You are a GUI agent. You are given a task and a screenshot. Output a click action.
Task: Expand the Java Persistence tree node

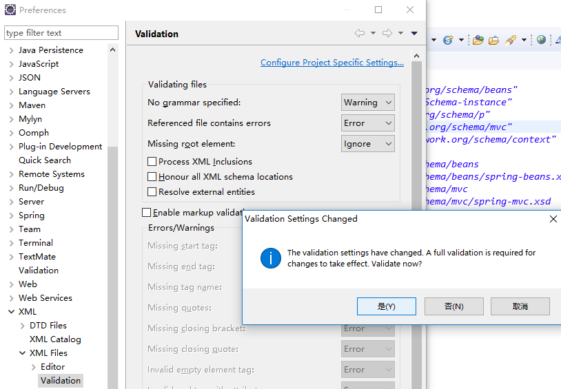pyautogui.click(x=12, y=50)
